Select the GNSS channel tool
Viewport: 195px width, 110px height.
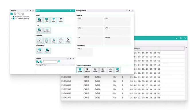click(68, 40)
